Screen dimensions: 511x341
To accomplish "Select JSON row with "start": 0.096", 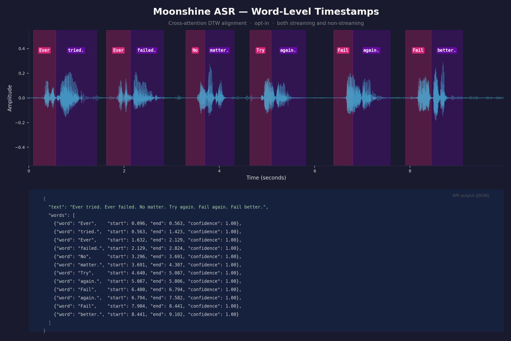I will pos(147,224).
